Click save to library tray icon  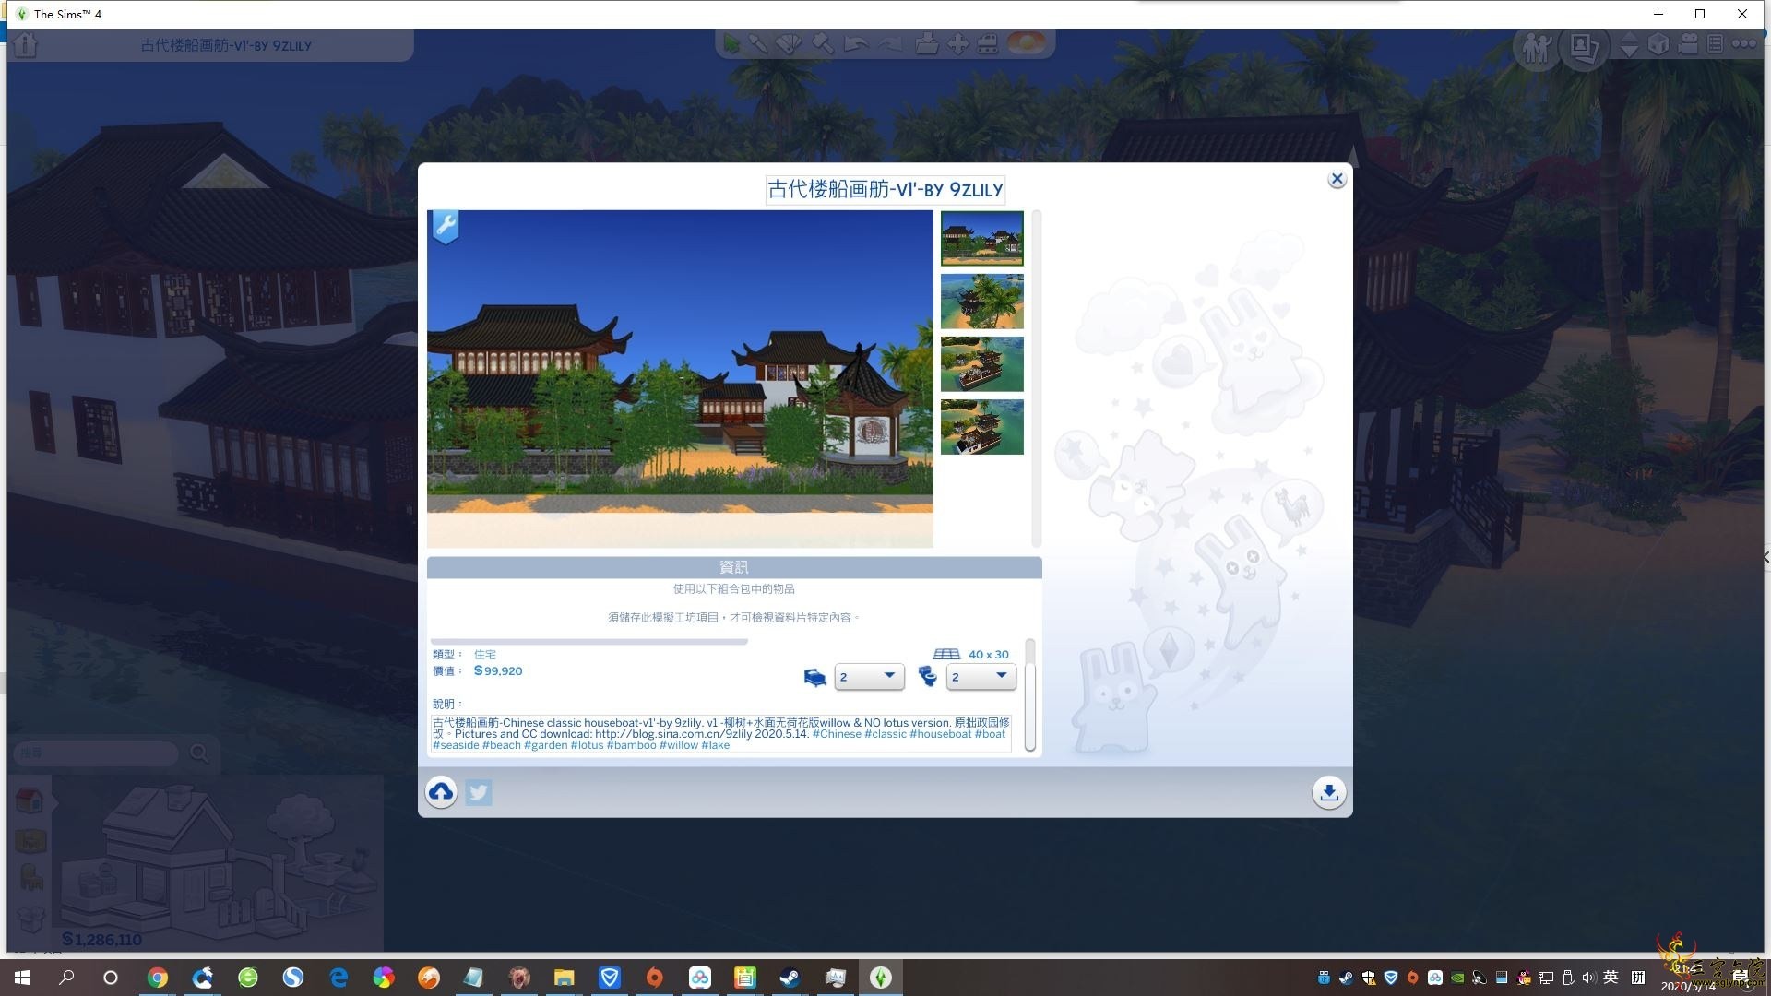coord(927,44)
